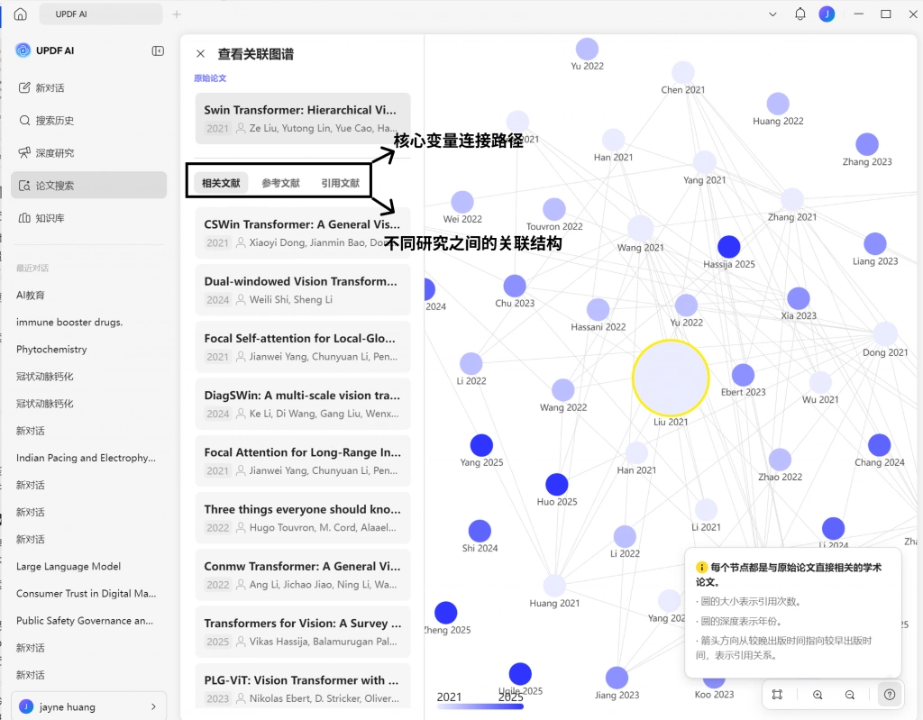Zoom in on the graph
The height and width of the screenshot is (720, 923).
click(818, 695)
